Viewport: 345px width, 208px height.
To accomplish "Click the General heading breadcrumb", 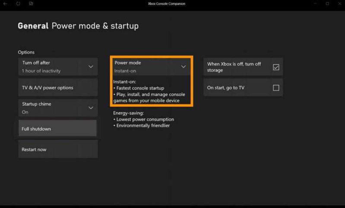I will [x=33, y=26].
